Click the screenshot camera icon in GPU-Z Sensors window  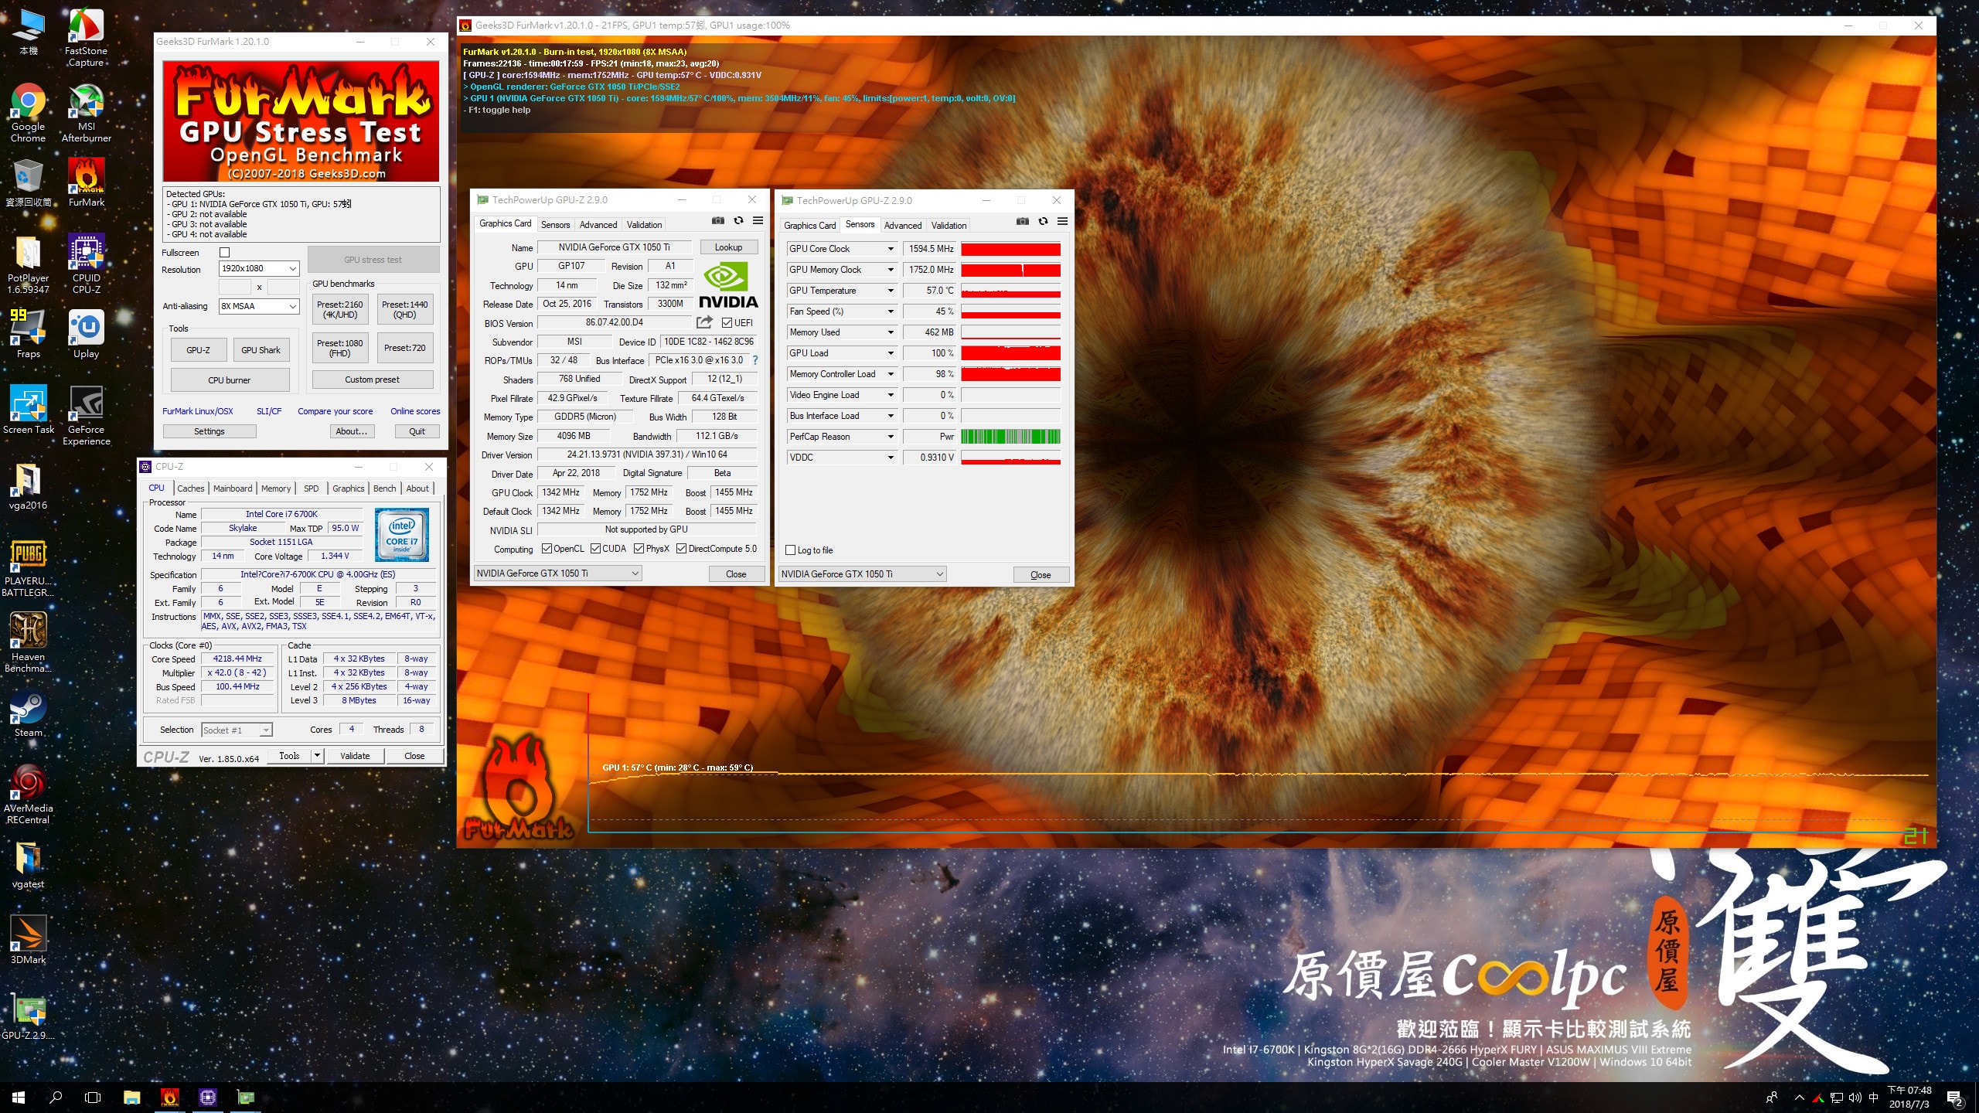click(x=1023, y=222)
